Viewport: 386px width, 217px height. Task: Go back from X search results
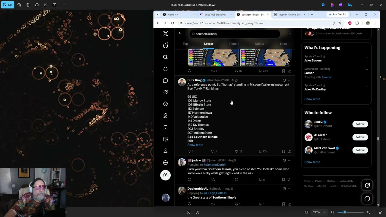[x=180, y=33]
